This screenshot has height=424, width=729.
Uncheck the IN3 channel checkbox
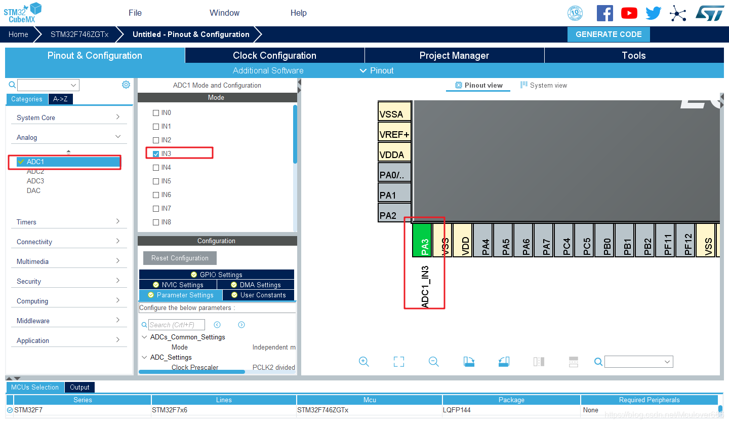click(x=156, y=153)
